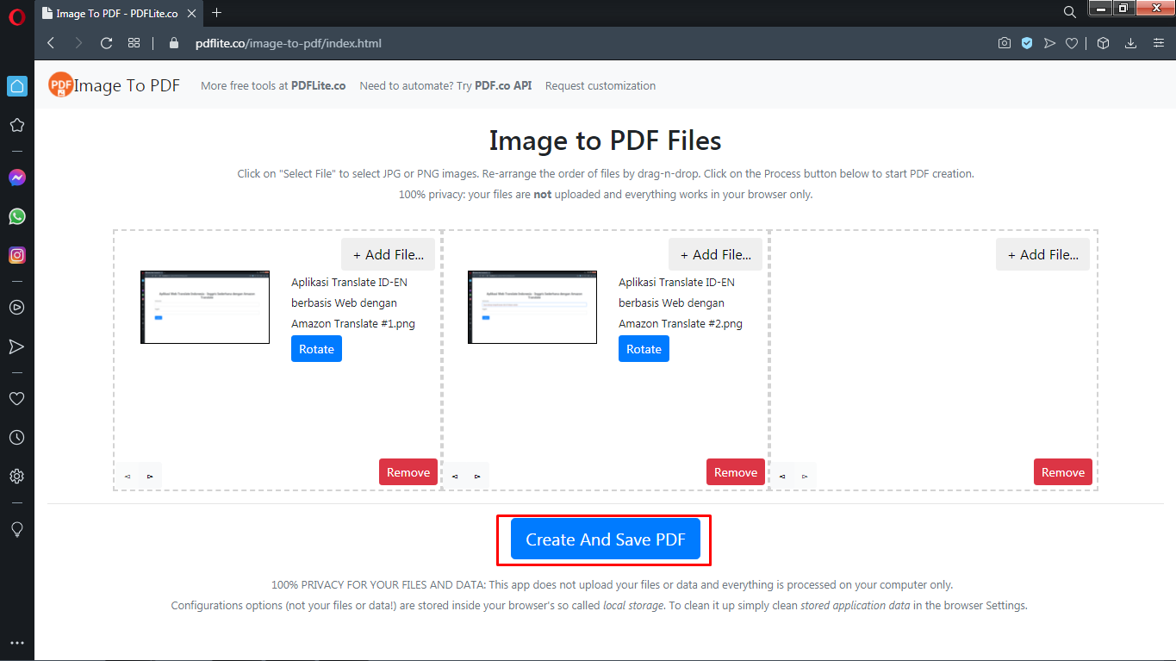Open WhatsApp from the sidebar
This screenshot has height=661, width=1176.
[x=16, y=216]
